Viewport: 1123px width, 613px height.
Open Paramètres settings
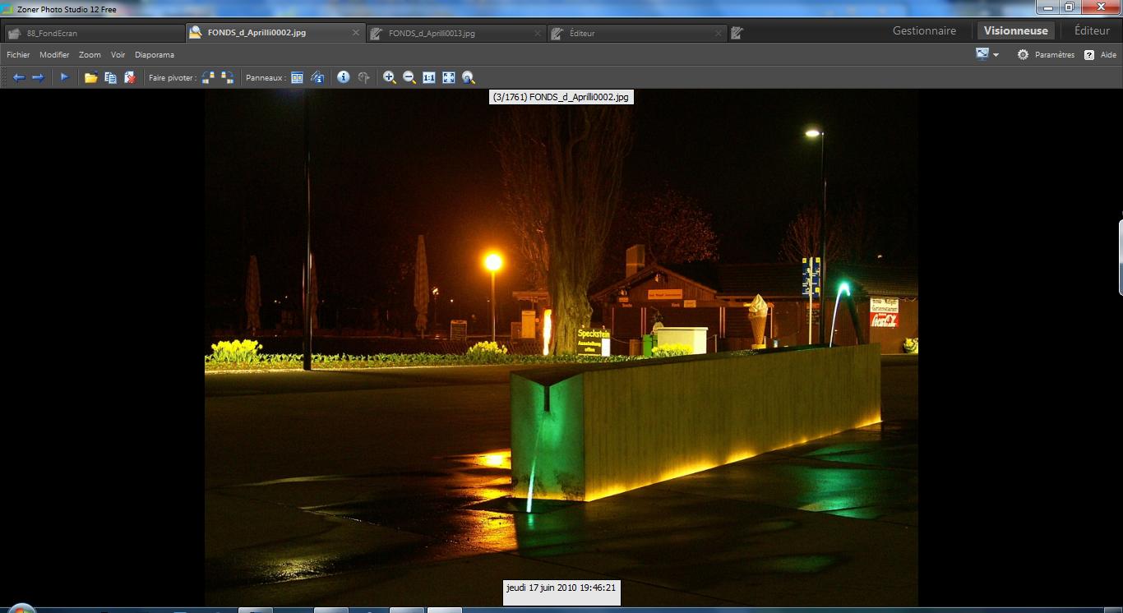(x=1046, y=55)
